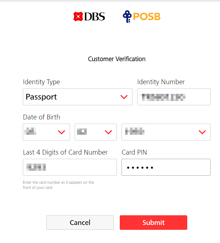Expand the birth month dropdown
Image resolution: width=220 pixels, height=243 pixels.
click(x=95, y=132)
